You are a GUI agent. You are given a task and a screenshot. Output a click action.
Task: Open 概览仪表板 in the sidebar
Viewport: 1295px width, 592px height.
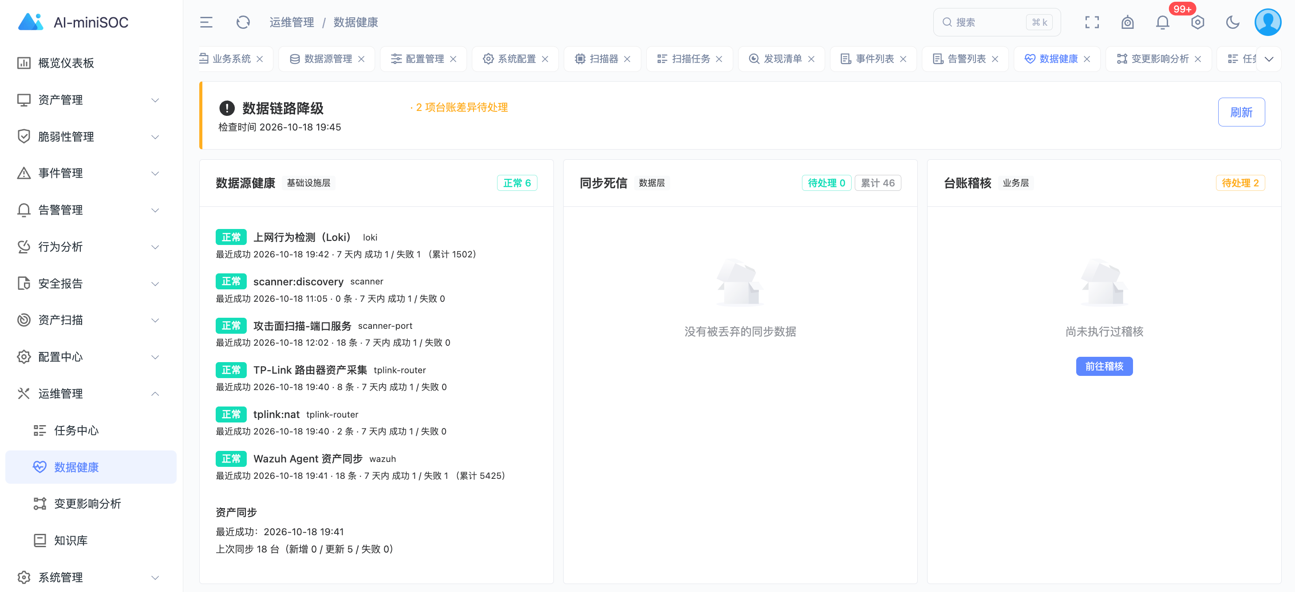tap(91, 63)
